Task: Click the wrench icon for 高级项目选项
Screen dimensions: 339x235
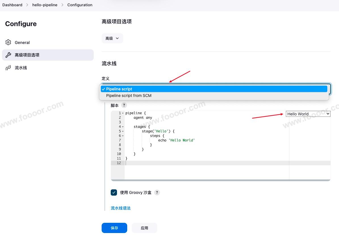Action: (8, 55)
